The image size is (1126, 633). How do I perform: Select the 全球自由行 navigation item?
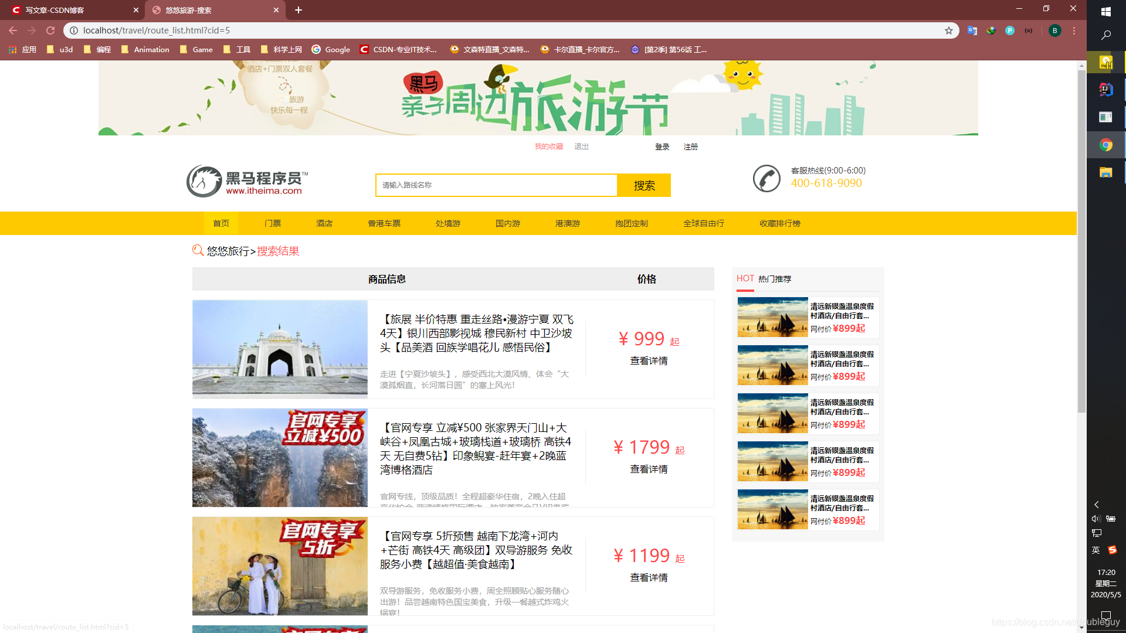tap(704, 223)
